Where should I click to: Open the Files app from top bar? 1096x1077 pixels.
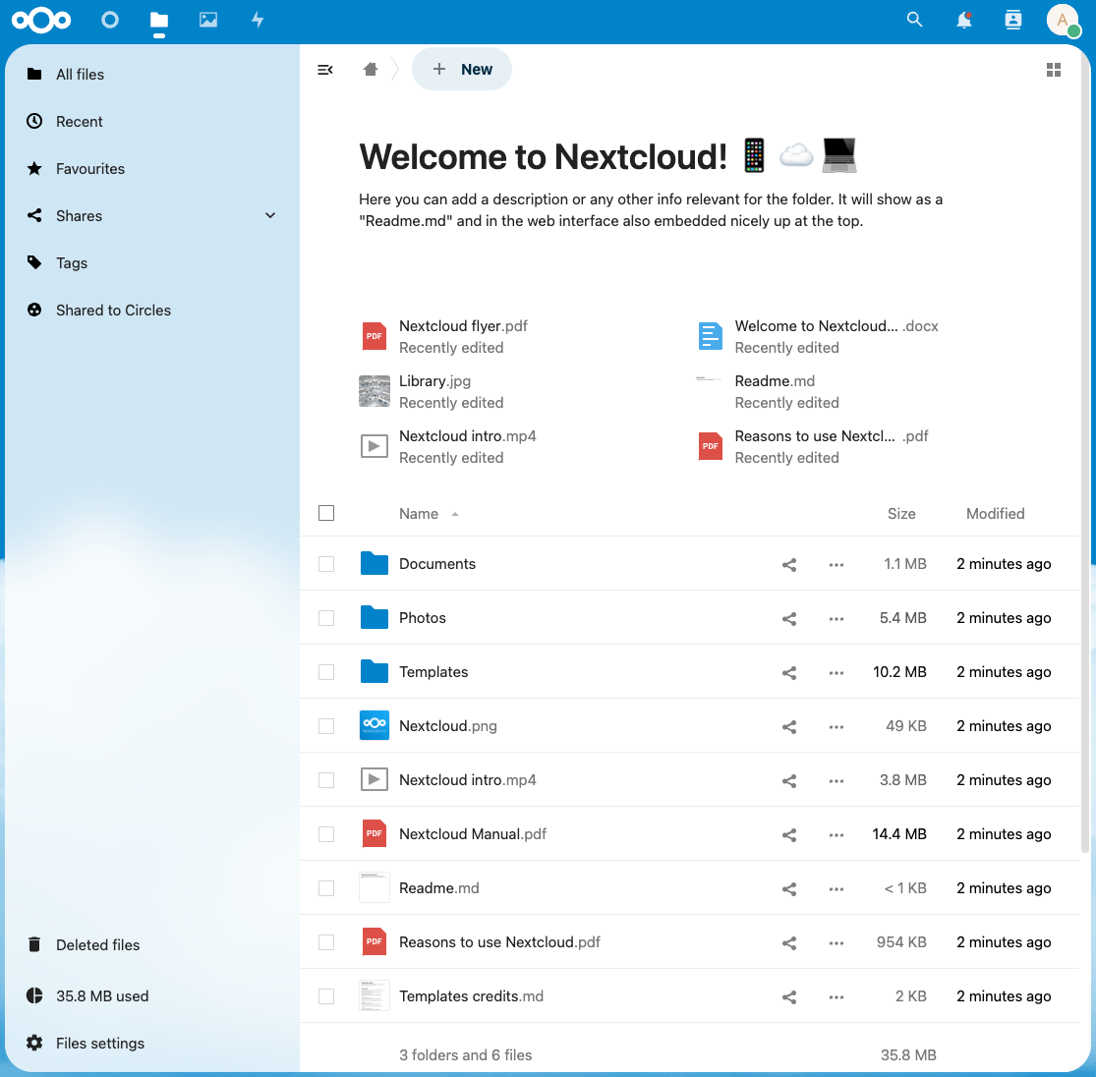point(158,21)
